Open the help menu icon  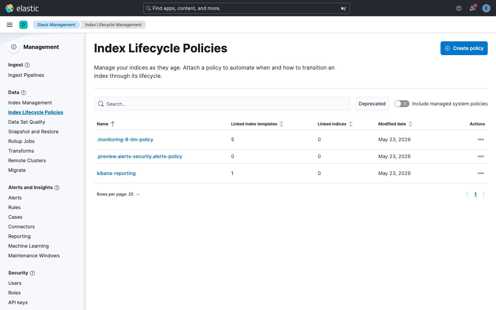pos(459,8)
